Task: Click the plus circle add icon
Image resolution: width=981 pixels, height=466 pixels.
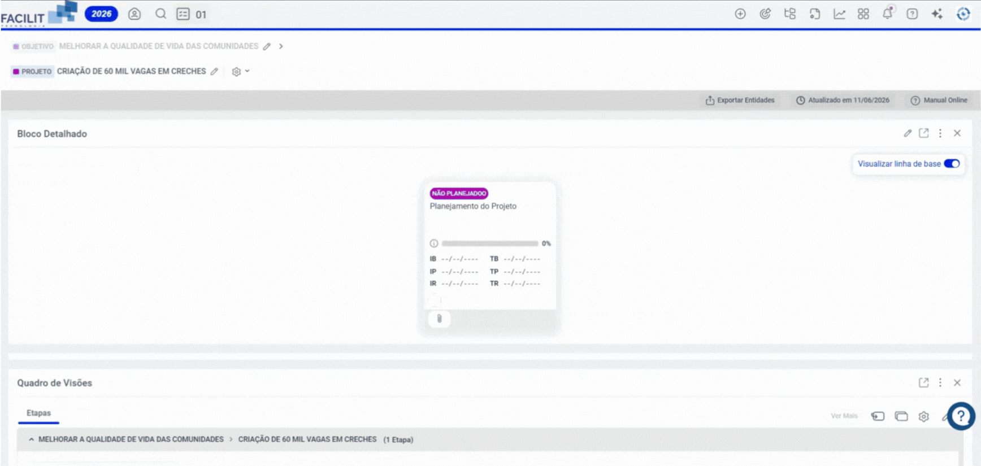Action: (x=740, y=14)
